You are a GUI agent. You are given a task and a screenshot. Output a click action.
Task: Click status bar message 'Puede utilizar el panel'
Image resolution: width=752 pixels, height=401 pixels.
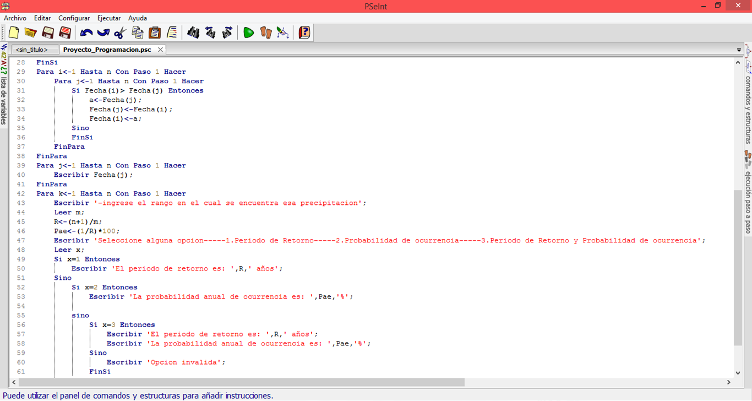(138, 395)
